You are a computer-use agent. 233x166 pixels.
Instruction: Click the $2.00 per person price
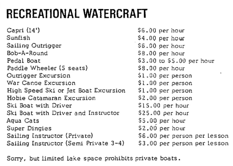point(165,99)
